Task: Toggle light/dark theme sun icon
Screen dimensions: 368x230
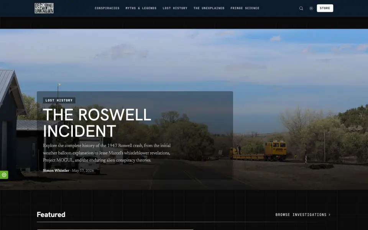Action: point(311,8)
